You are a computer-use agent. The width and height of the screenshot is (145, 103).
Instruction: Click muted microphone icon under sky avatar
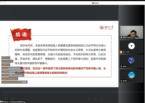point(121,81)
